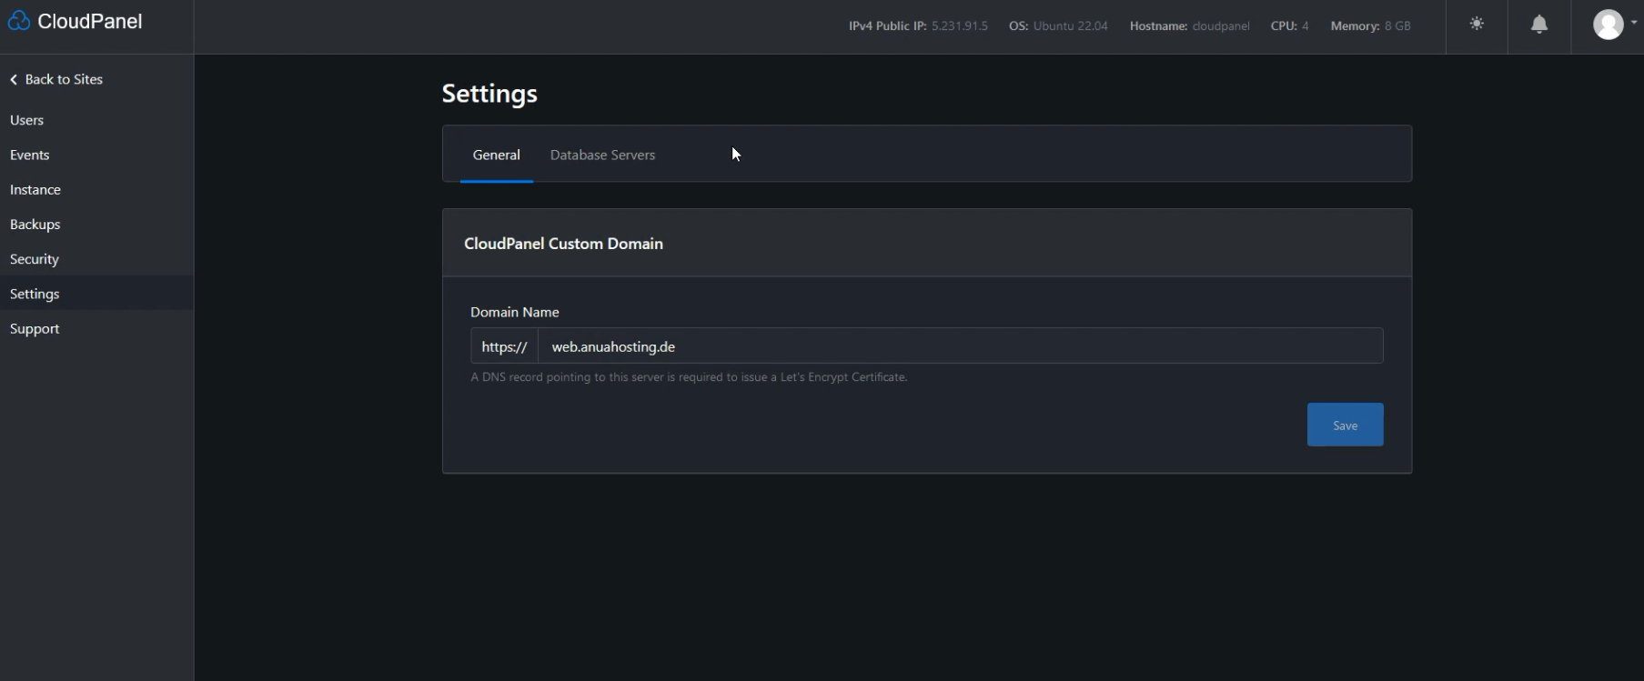Open the Users page in sidebar
Viewport: 1644px width, 681px height.
pyautogui.click(x=27, y=120)
